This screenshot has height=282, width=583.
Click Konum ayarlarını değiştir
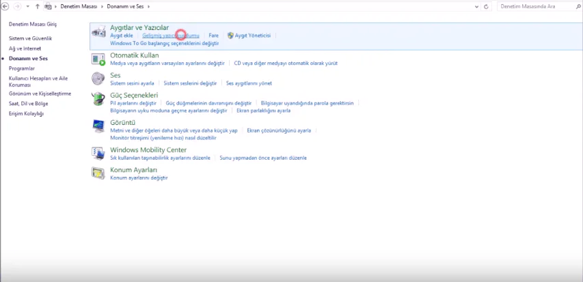[139, 178]
